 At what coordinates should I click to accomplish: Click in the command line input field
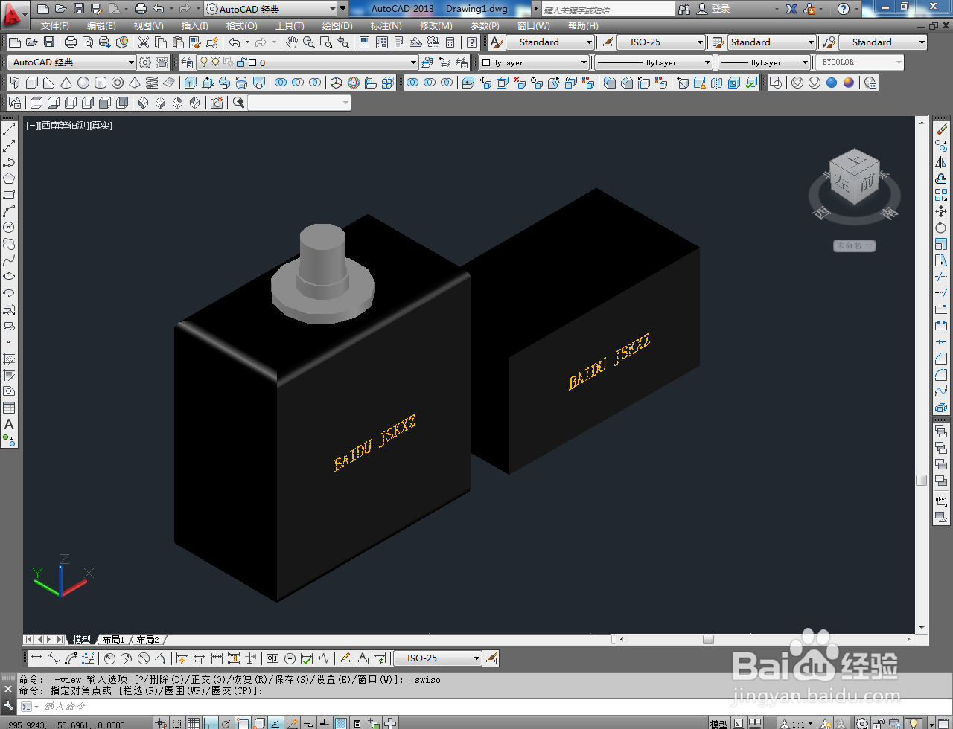pyautogui.click(x=476, y=707)
